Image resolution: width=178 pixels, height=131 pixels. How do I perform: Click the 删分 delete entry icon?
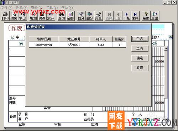pyautogui.click(x=90, y=16)
